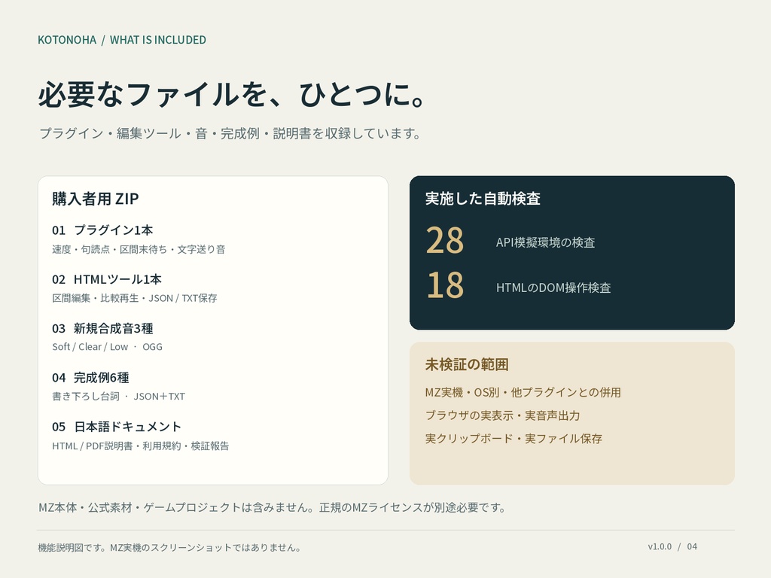Click the heading 未検証の範囲

(x=467, y=365)
